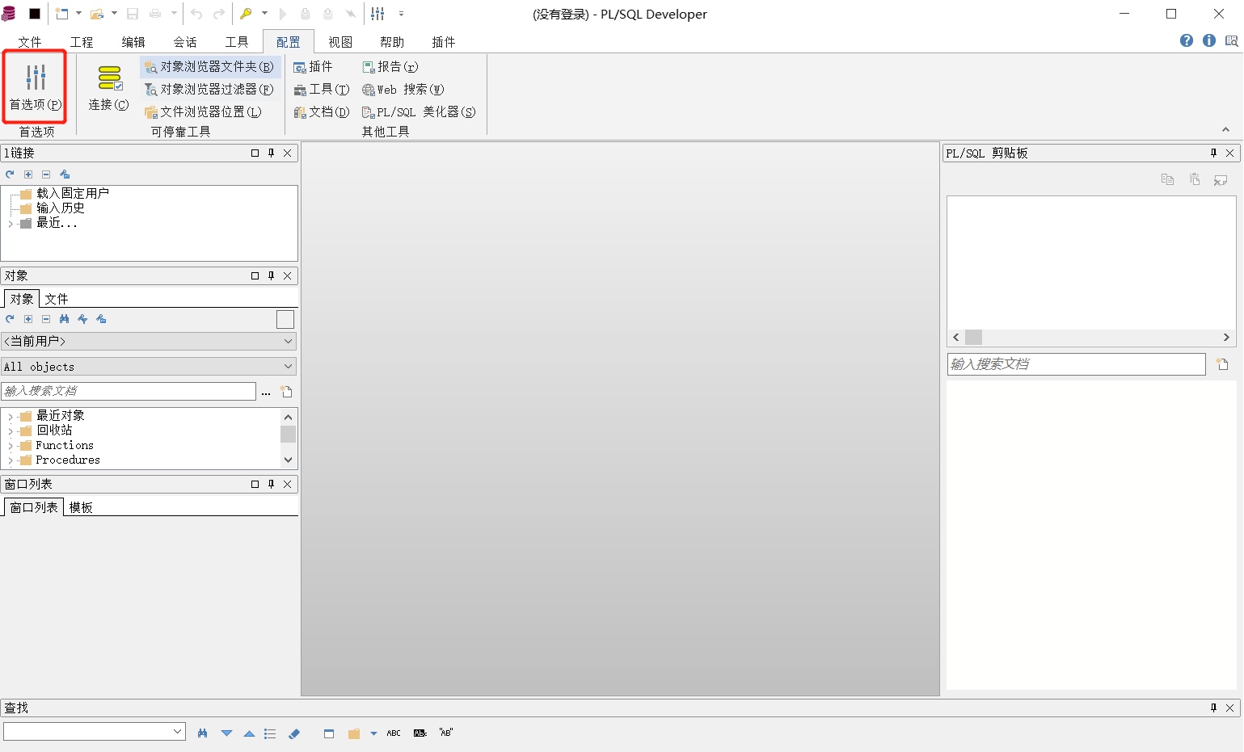Click the blue Info icon at top right
This screenshot has width=1244, height=752.
[1209, 40]
